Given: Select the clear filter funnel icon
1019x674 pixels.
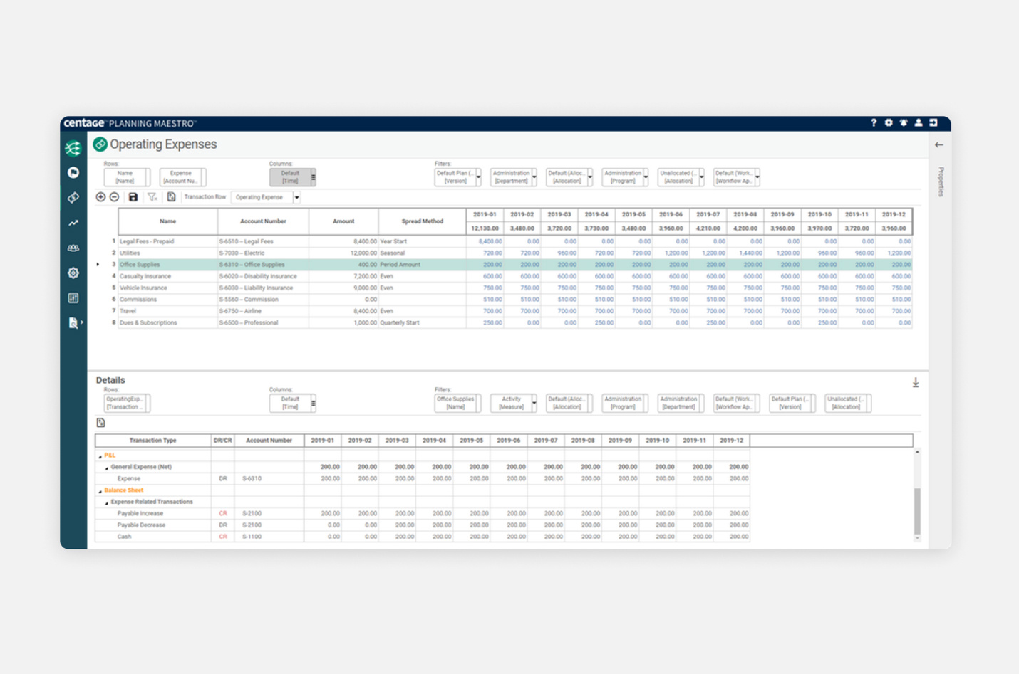Looking at the screenshot, I should 152,197.
